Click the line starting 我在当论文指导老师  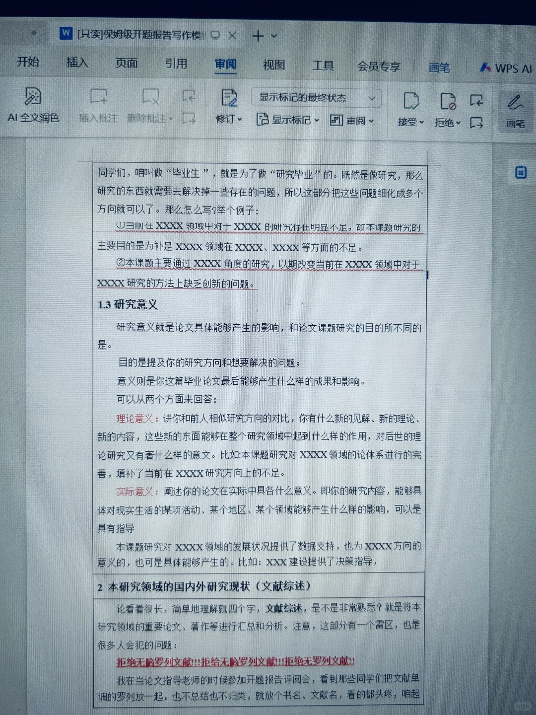coord(268,679)
